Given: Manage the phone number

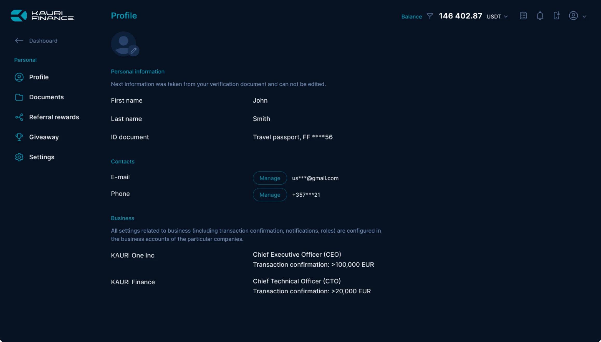Looking at the screenshot, I should (x=270, y=195).
